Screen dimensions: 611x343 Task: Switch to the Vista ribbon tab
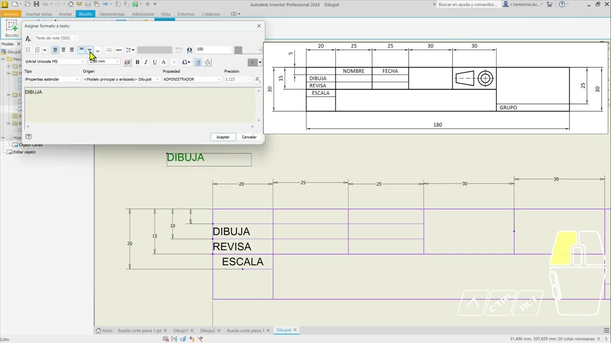click(x=166, y=14)
